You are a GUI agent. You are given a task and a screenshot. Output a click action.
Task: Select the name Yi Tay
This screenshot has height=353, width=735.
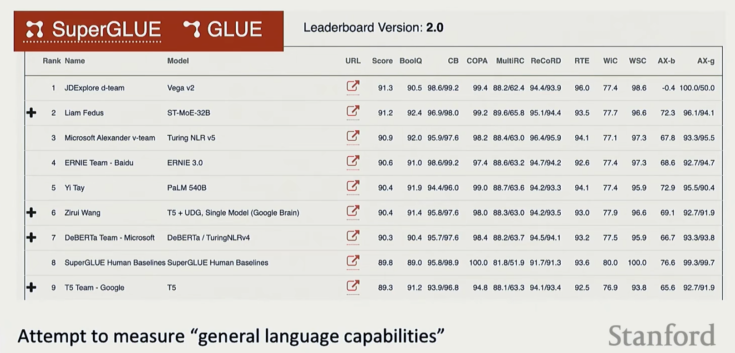tap(75, 188)
